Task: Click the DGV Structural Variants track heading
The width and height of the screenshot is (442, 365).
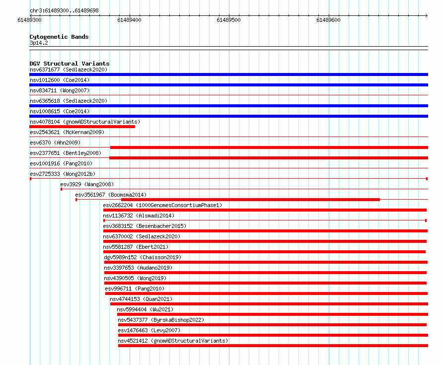Action: point(70,64)
